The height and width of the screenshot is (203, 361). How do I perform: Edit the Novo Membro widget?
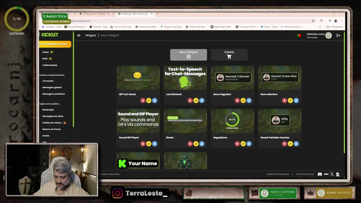click(290, 100)
